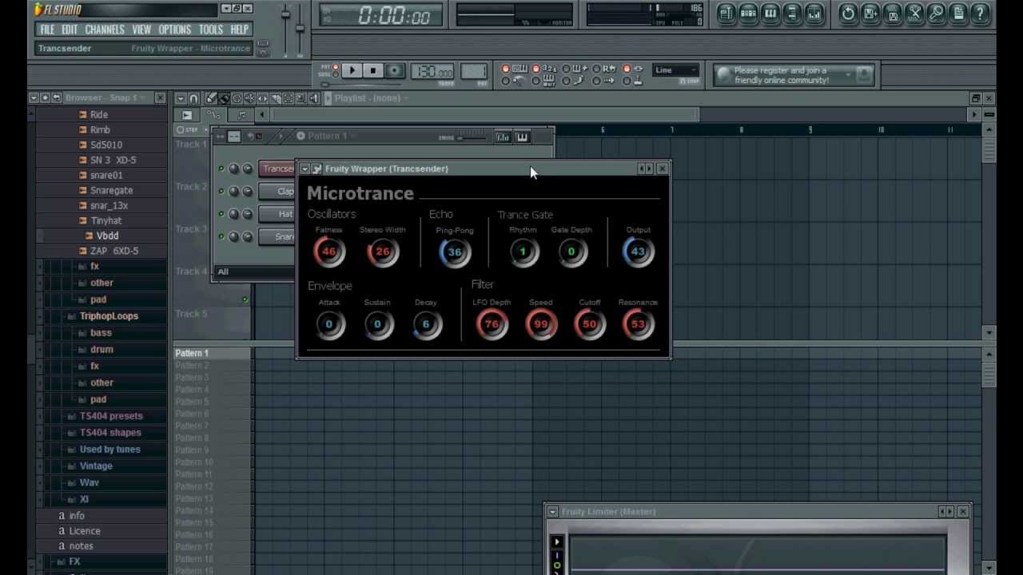1023x575 pixels.
Task: Open help via the question mark icon
Action: (980, 13)
